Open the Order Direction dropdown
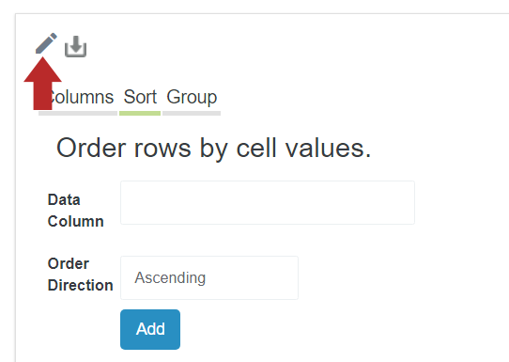Image resolution: width=509 pixels, height=362 pixels. tap(209, 277)
